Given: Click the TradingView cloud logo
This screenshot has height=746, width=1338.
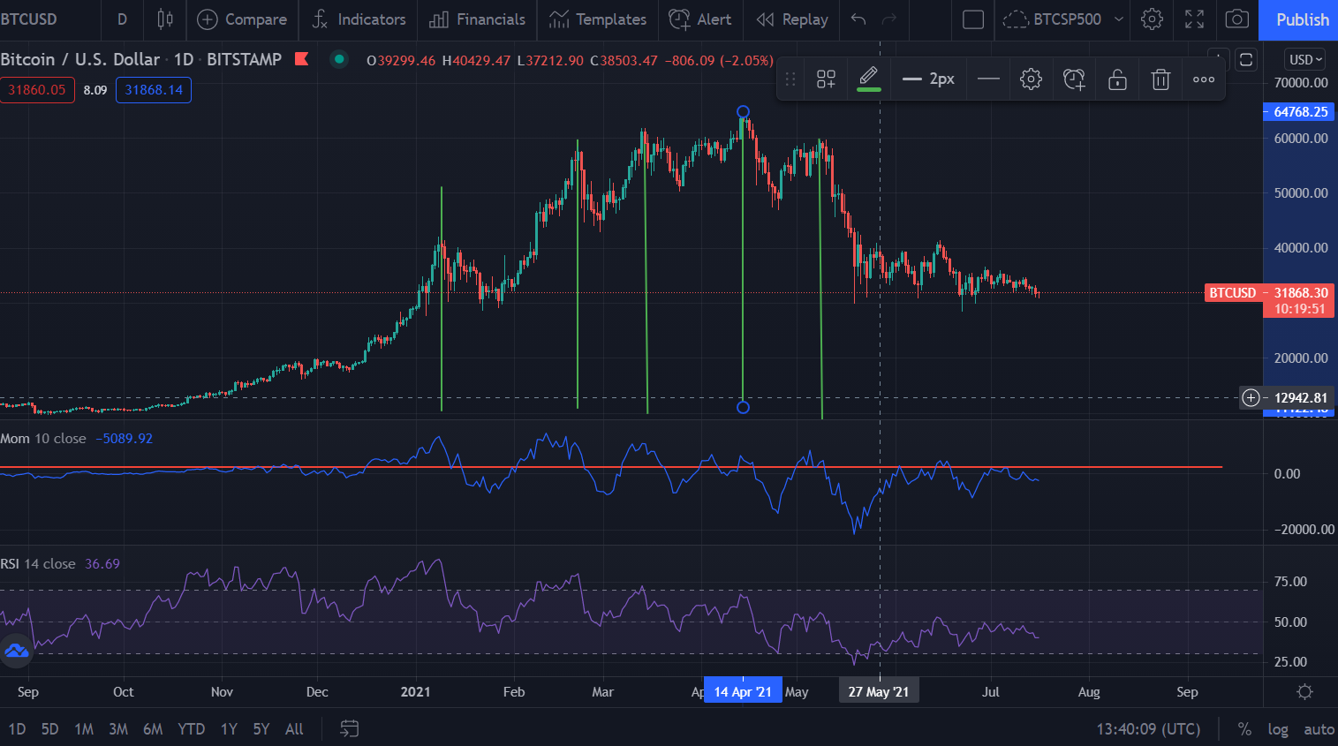Looking at the screenshot, I should (x=16, y=652).
